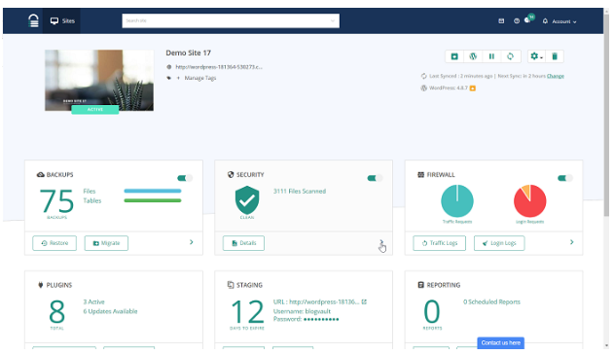The width and height of the screenshot is (614, 355).
Task: Click the BlogVault logo in the header
Action: [34, 20]
